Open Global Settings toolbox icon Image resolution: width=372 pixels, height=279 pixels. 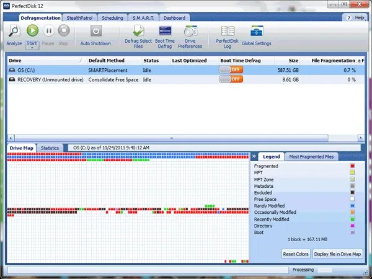click(x=257, y=31)
